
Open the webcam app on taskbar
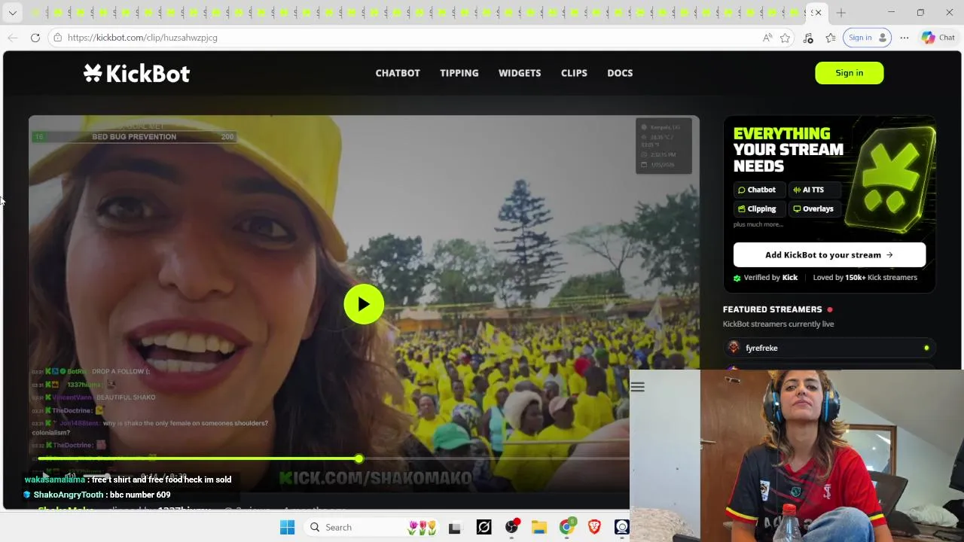[x=621, y=528]
